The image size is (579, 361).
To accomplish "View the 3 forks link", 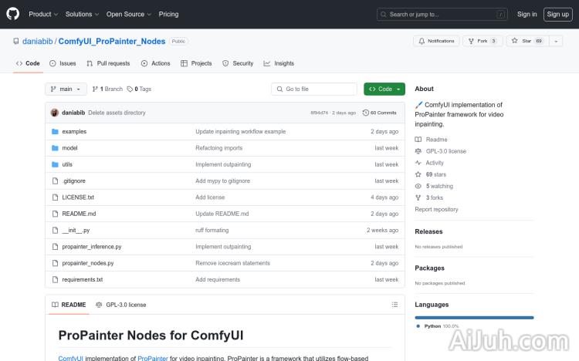I will point(429,197).
